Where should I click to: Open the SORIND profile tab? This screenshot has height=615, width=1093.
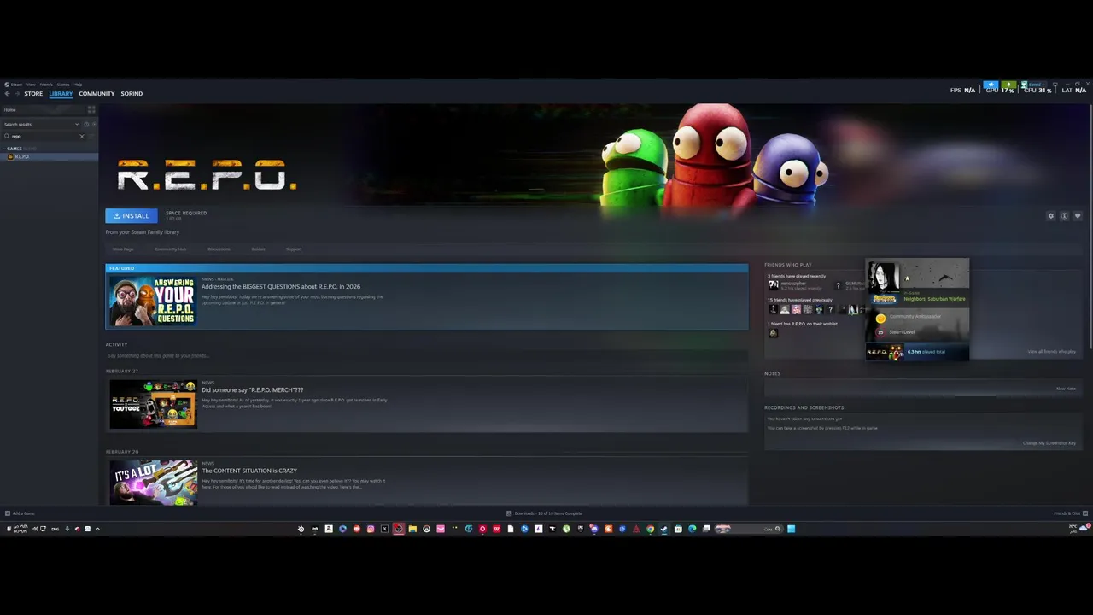tap(132, 94)
